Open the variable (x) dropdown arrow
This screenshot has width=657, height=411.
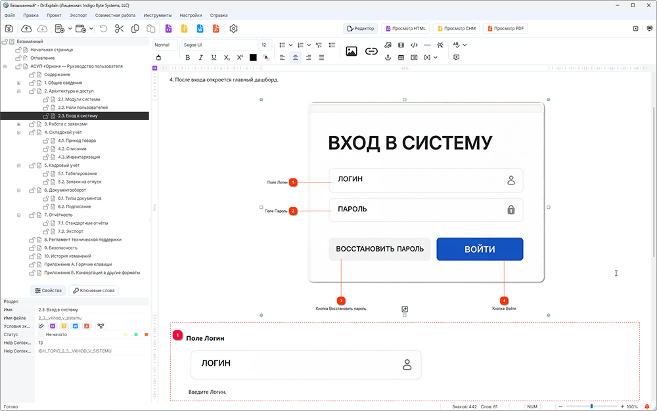click(436, 57)
